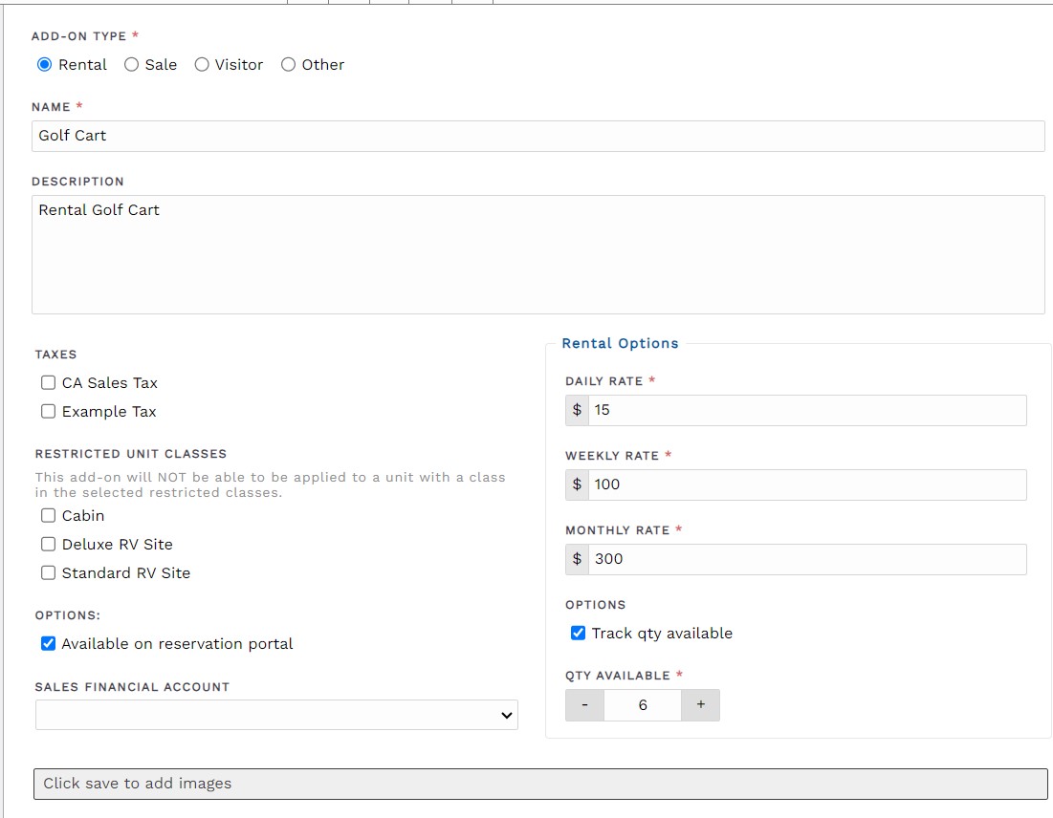The height and width of the screenshot is (818, 1053).
Task: Focus the Description text area
Action: click(x=537, y=254)
